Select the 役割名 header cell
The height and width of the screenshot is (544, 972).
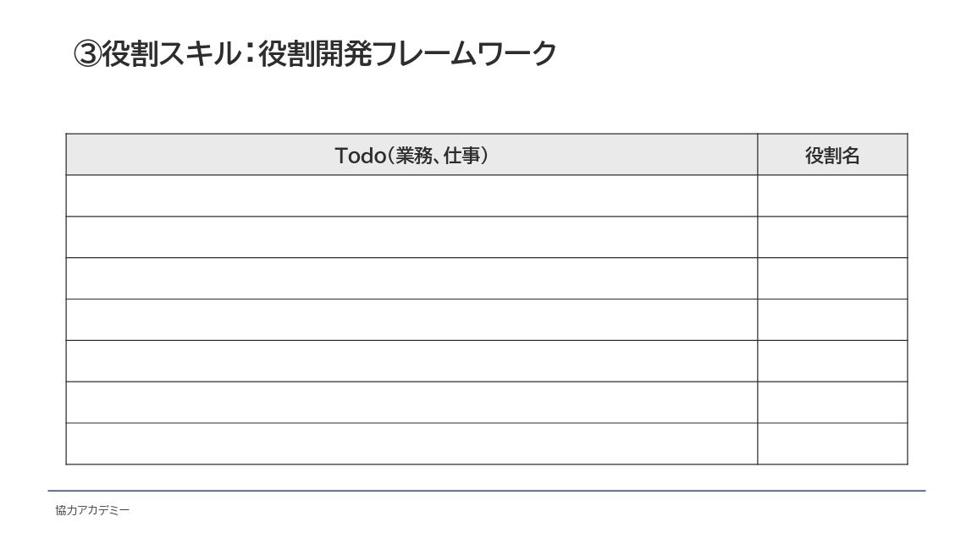(832, 155)
